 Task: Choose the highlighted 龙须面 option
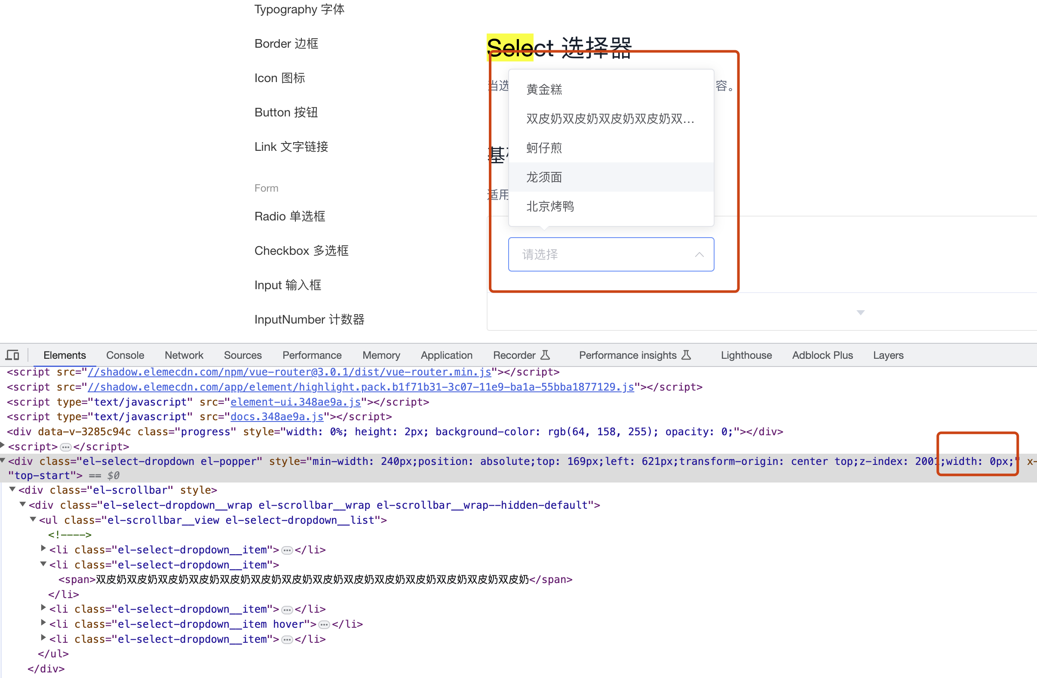click(611, 177)
